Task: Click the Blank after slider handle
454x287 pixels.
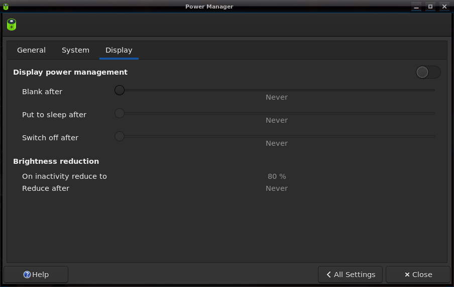Action: (x=120, y=90)
